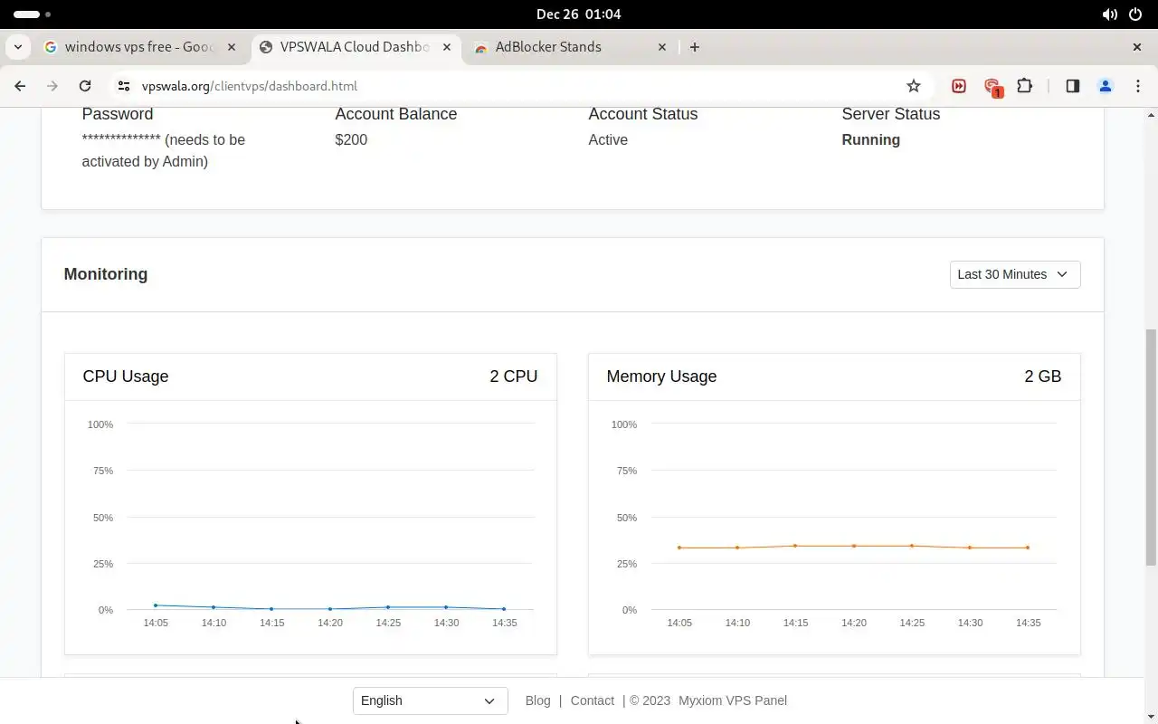Viewport: 1158px width, 724px height.
Task: Open the tab search dropdown arrow
Action: pos(18,47)
